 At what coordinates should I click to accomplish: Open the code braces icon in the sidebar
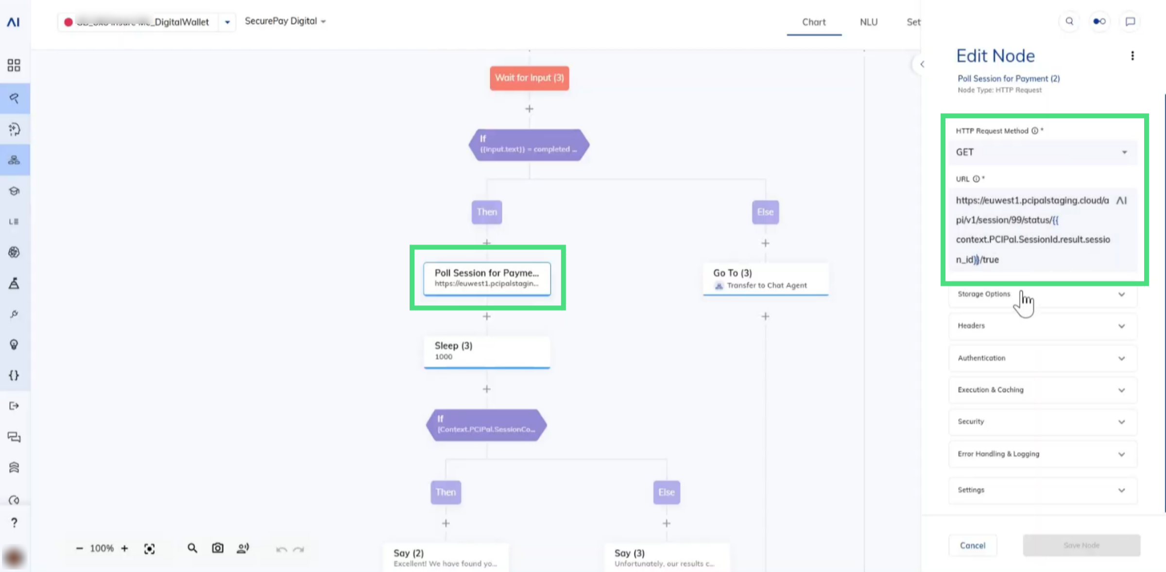click(14, 375)
